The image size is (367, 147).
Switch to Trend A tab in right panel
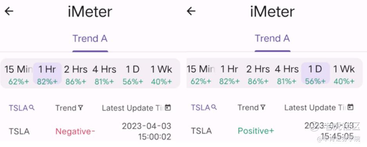273,38
